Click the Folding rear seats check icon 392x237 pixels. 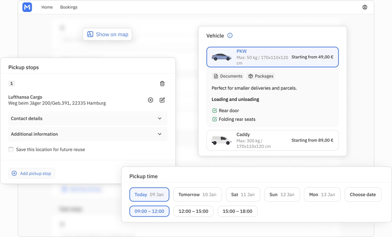pyautogui.click(x=214, y=119)
